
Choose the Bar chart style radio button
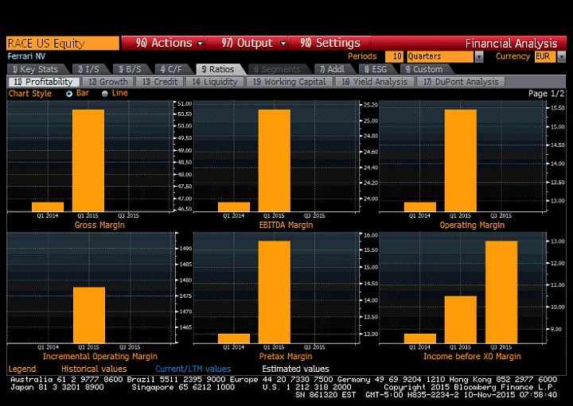pos(69,94)
